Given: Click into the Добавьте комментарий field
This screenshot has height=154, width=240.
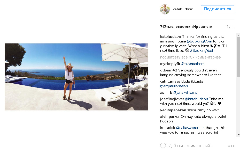Looking at the screenshot, I should 190,146.
